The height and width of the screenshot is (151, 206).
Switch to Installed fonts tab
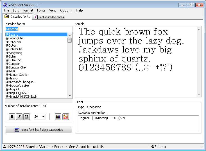point(17,17)
